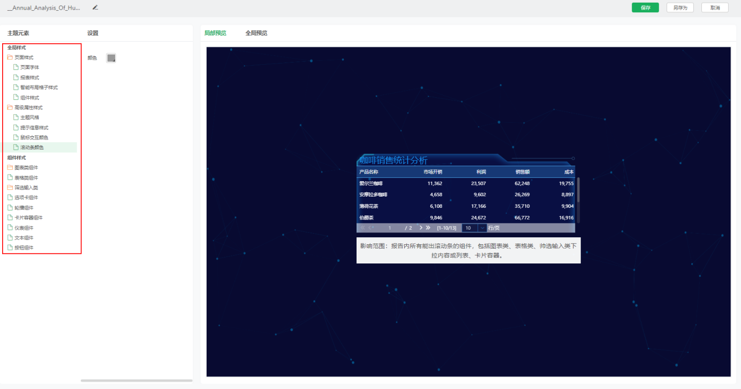Click the document icon beside 主题风格
The image size is (741, 389).
[x=15, y=117]
